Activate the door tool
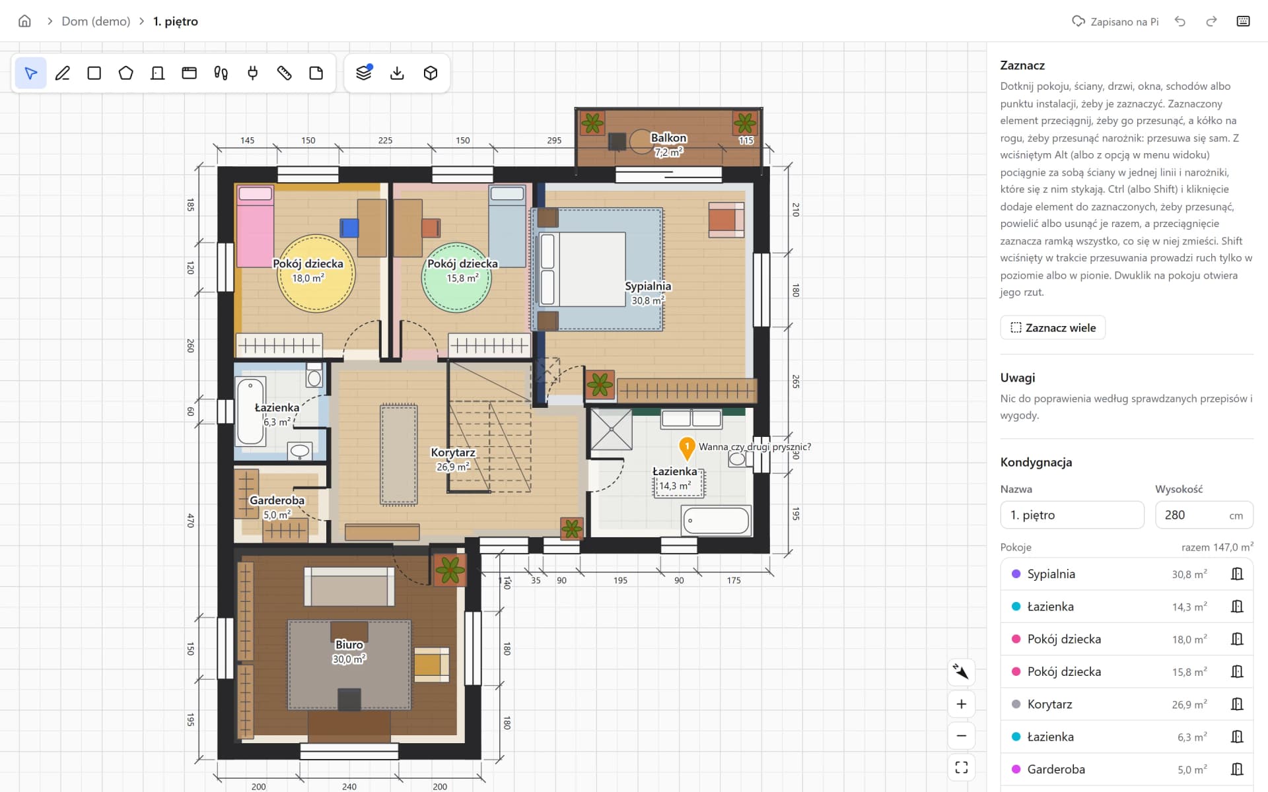This screenshot has height=792, width=1268. tap(157, 73)
